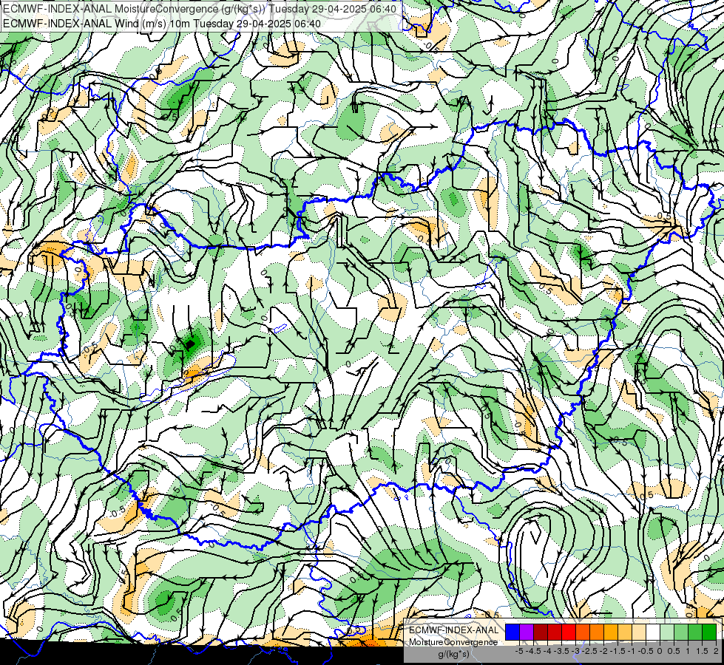Pick the orange swatch between -2.5 and -2
724x665 pixels.
(597, 632)
